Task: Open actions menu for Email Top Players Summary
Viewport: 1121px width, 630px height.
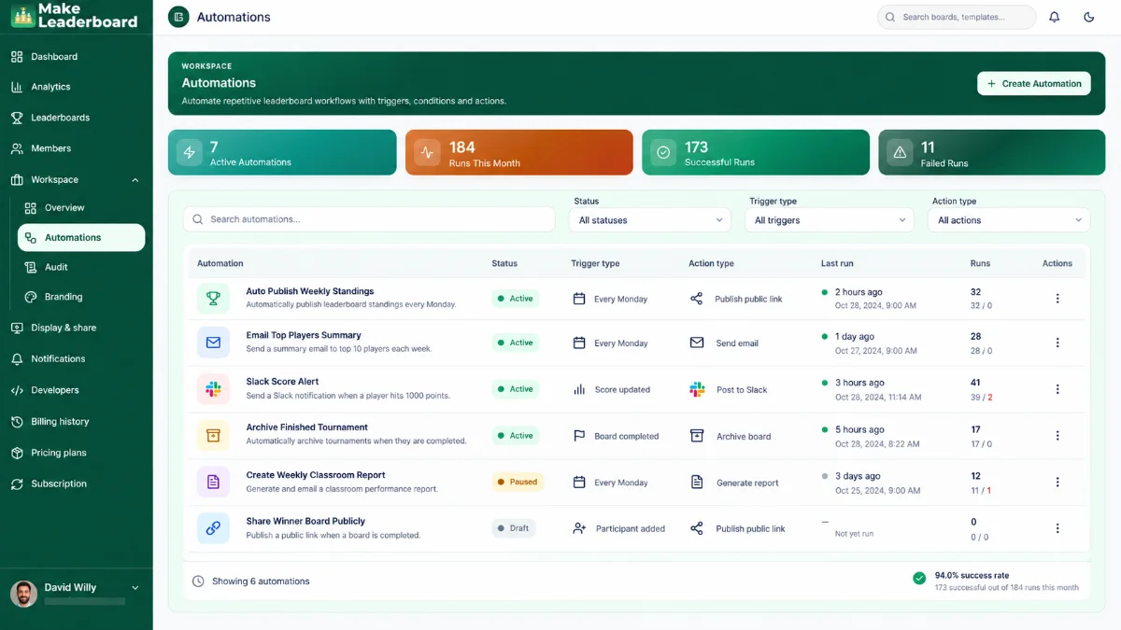Action: [x=1057, y=343]
